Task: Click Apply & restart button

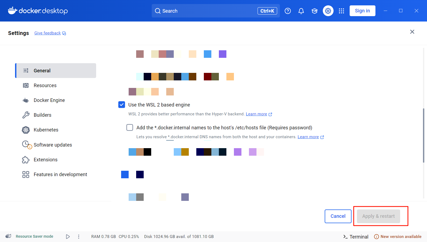Action: coord(378,216)
